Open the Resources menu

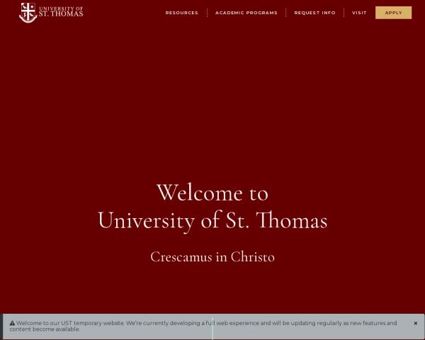(181, 13)
